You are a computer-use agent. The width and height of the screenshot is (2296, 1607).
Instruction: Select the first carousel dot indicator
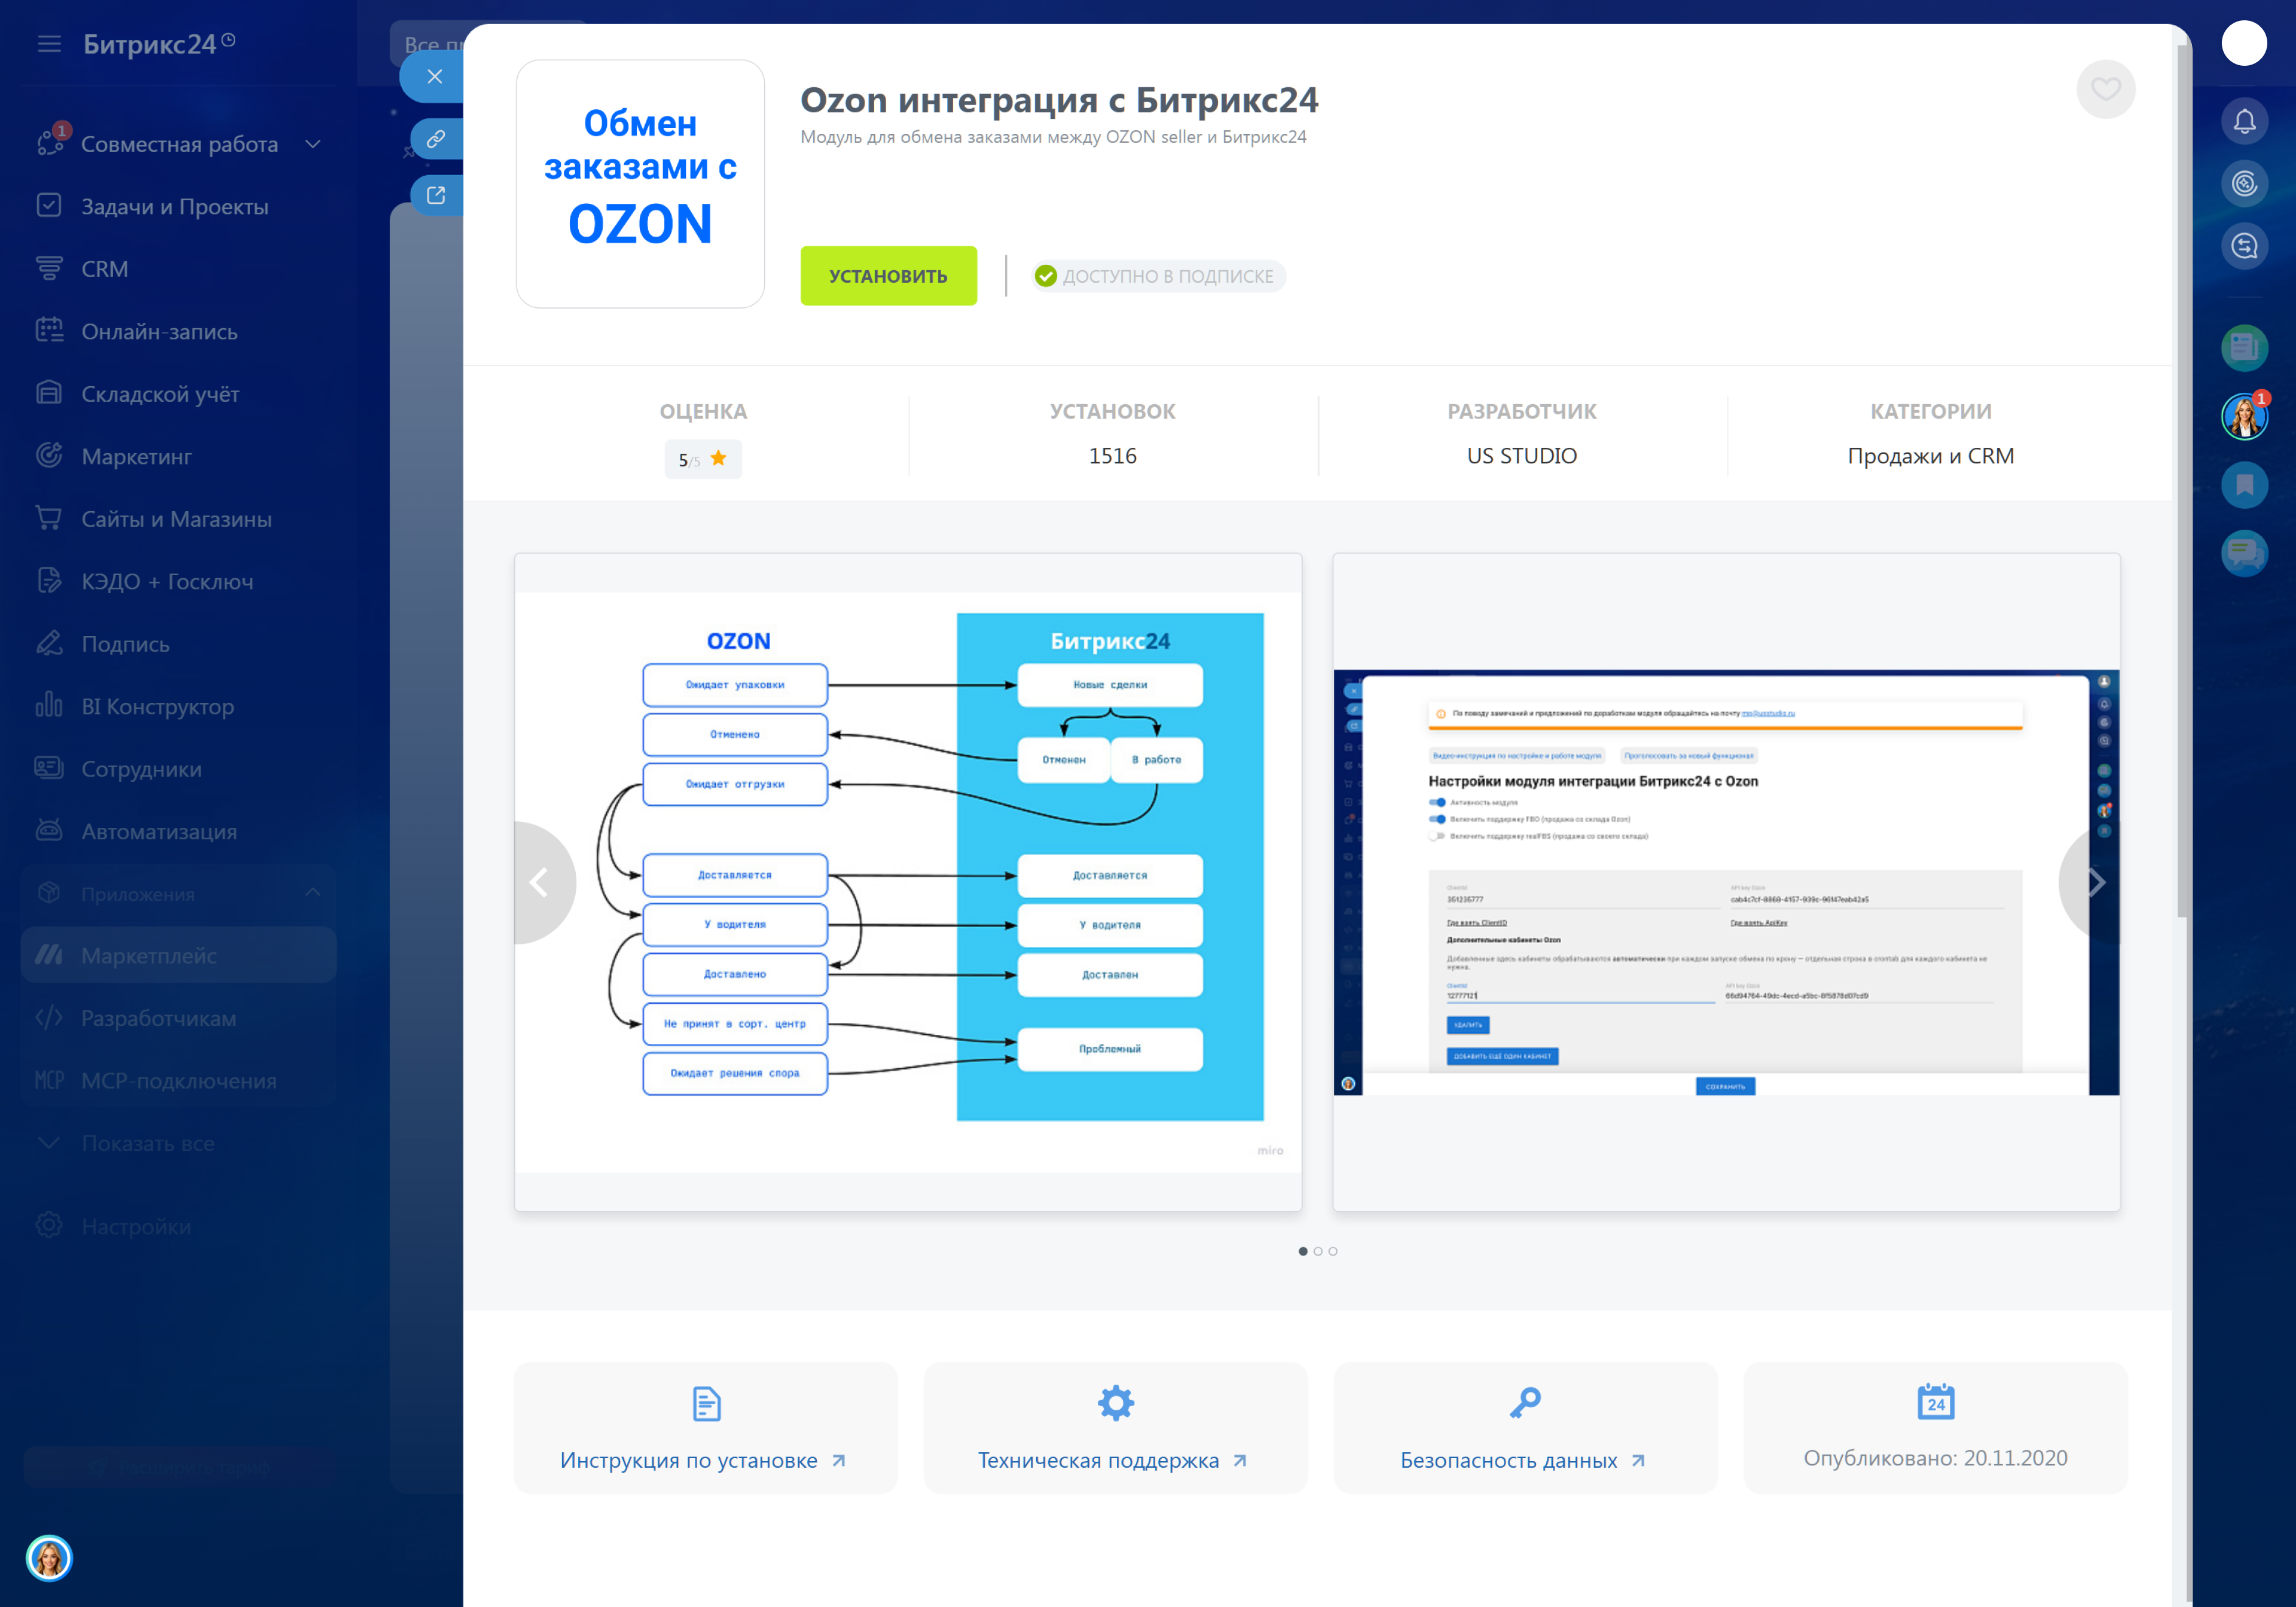point(1303,1251)
